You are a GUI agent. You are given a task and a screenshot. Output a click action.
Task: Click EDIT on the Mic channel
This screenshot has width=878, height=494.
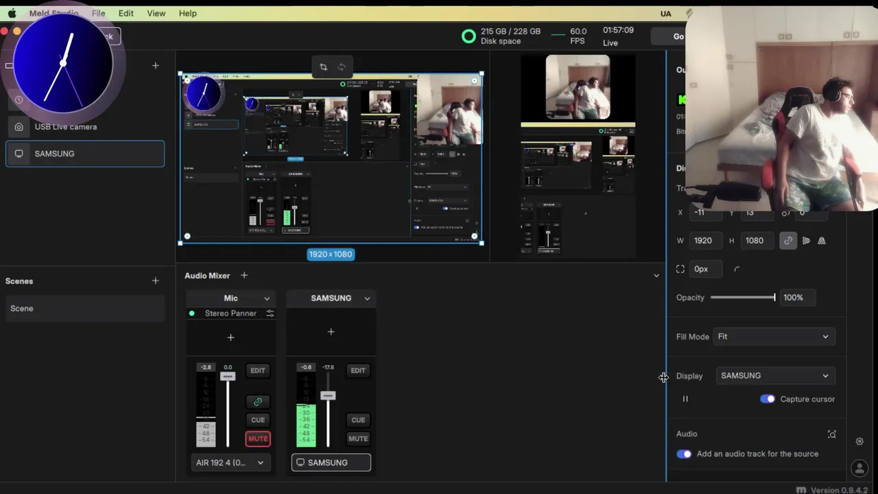point(257,370)
